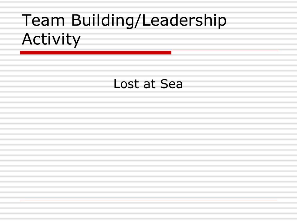Click the "Lost at Sea" subtitle text
Viewport: 297px width, 222px height.
(148, 84)
